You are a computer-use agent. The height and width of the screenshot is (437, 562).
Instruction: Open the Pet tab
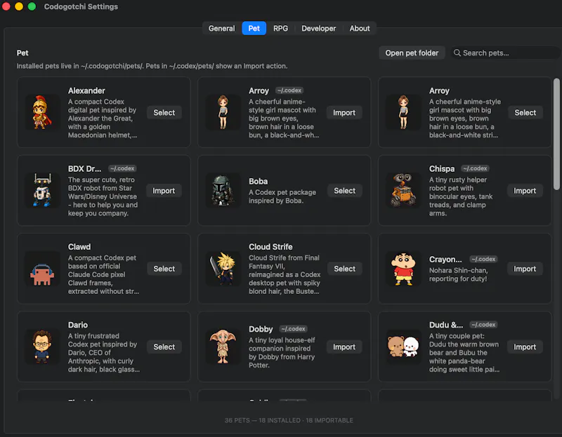point(254,28)
